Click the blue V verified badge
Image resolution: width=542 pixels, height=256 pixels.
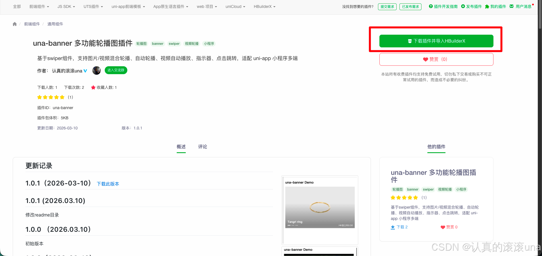tap(85, 71)
